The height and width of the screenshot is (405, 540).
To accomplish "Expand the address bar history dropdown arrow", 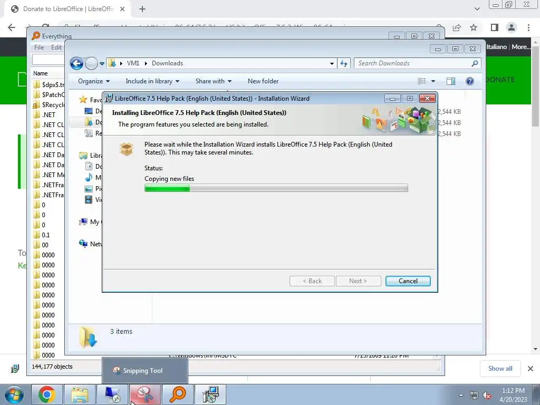I will click(332, 64).
